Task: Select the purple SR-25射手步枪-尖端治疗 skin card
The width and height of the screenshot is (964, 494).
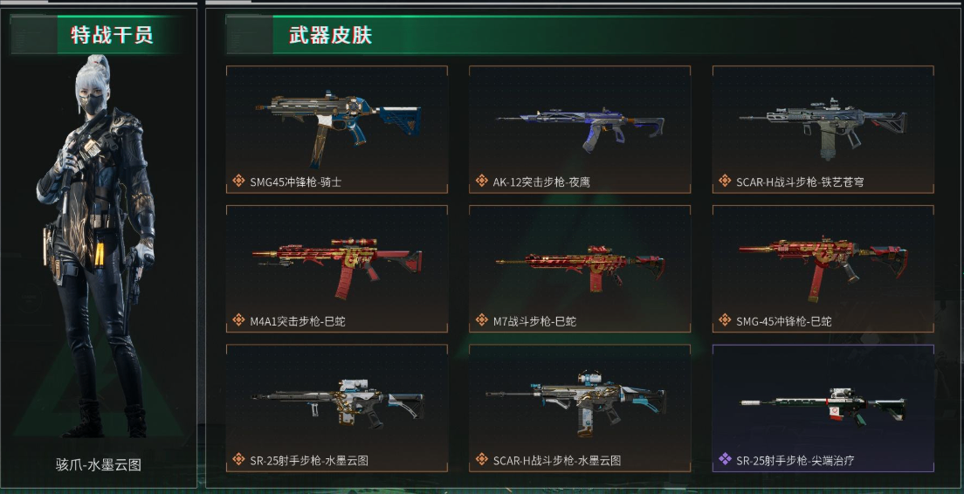Action: [823, 408]
